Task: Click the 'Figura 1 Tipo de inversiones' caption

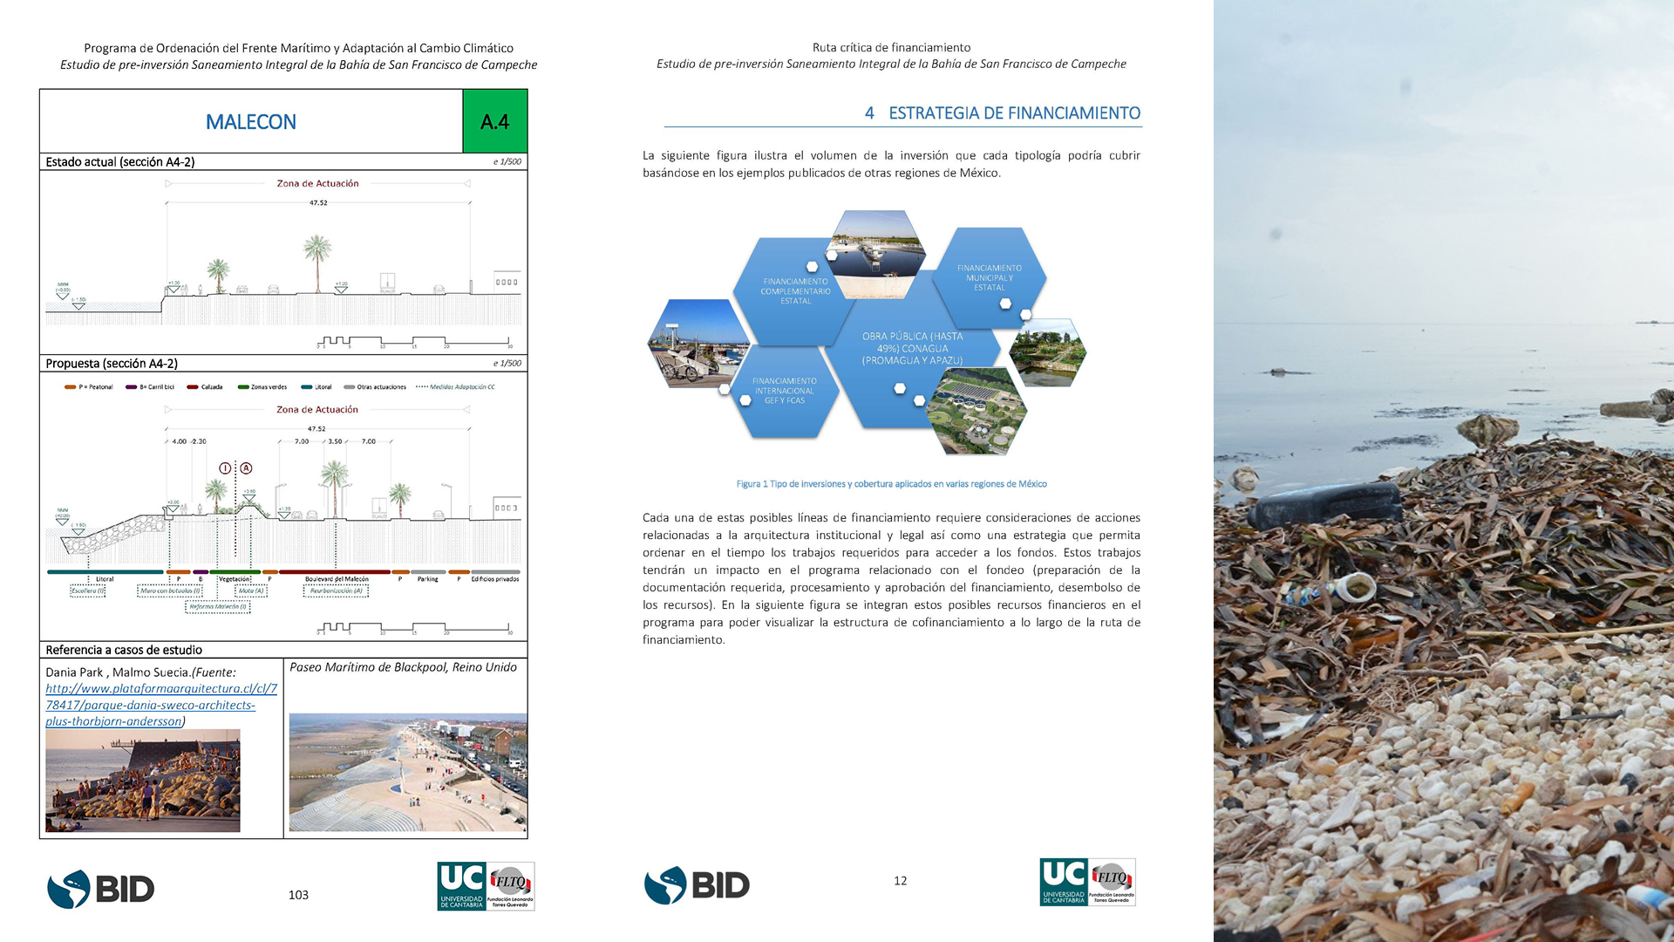Action: (891, 484)
